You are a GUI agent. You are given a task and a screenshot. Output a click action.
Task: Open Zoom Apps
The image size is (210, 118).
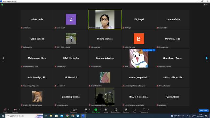tap(135, 110)
